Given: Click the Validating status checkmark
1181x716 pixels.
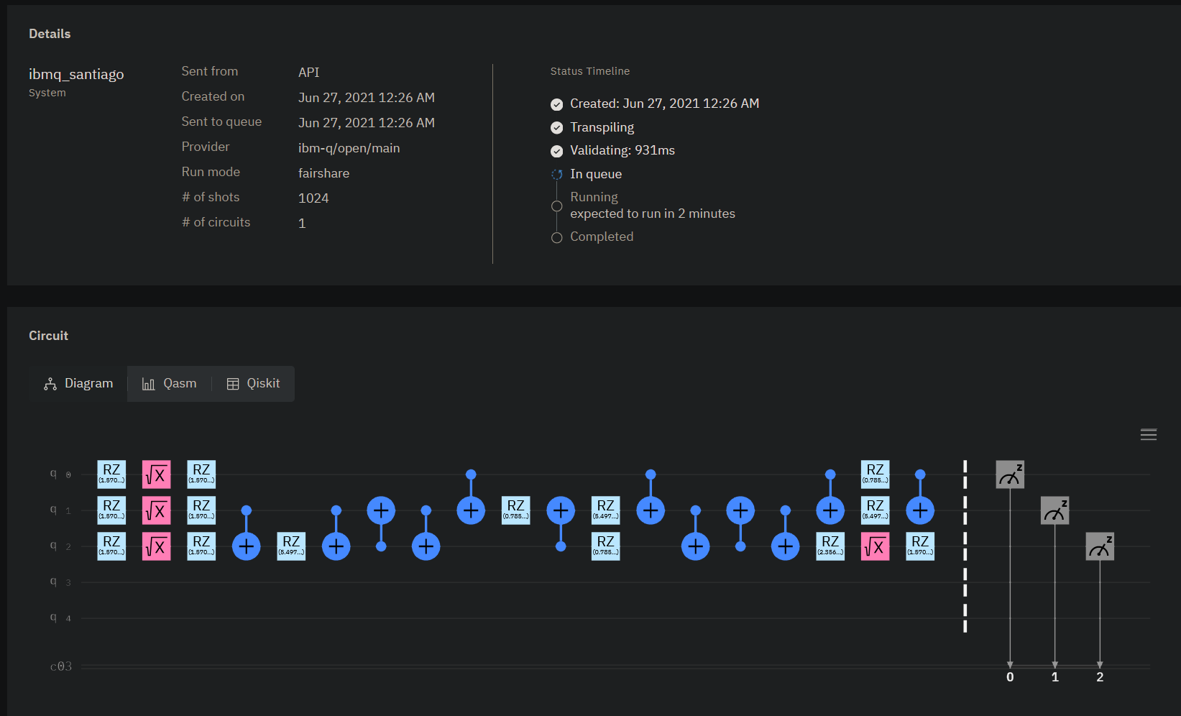Looking at the screenshot, I should tap(556, 151).
